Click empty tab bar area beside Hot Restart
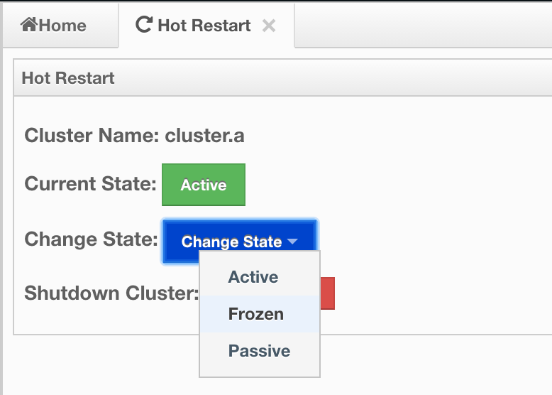Screen dimensions: 552x395 422,26
